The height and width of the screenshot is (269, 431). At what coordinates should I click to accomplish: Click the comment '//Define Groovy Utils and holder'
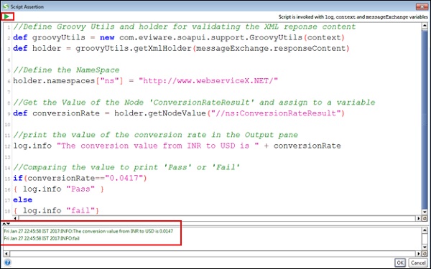pos(185,27)
